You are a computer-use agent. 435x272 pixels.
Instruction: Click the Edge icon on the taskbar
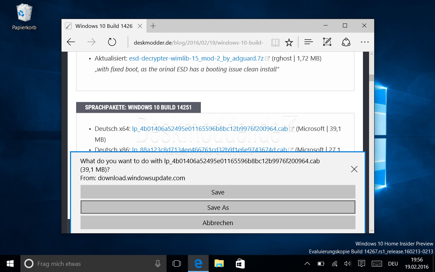[198, 263]
